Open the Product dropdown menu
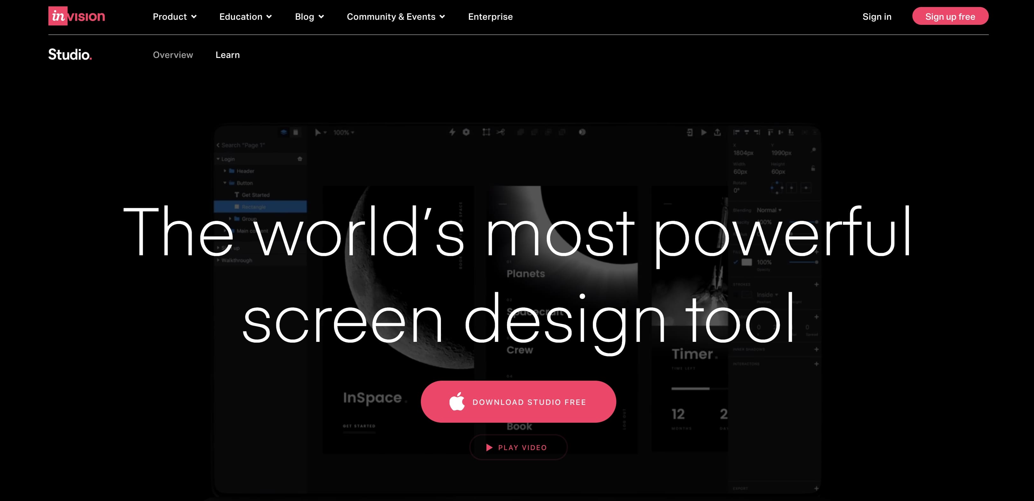Image resolution: width=1034 pixels, height=501 pixels. click(174, 17)
